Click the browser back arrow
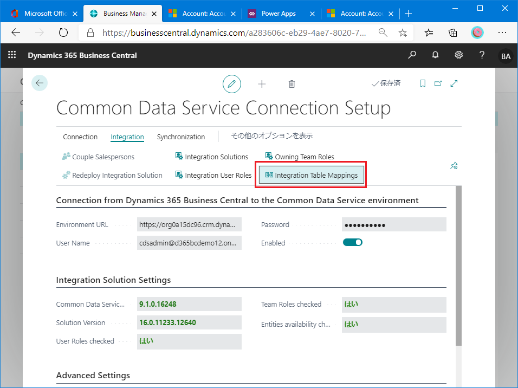Viewport: 518px width, 388px height. 16,33
